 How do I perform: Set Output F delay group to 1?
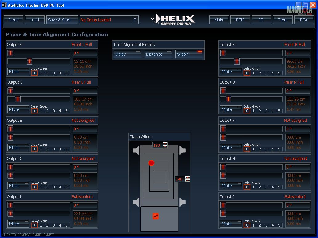(x=253, y=149)
